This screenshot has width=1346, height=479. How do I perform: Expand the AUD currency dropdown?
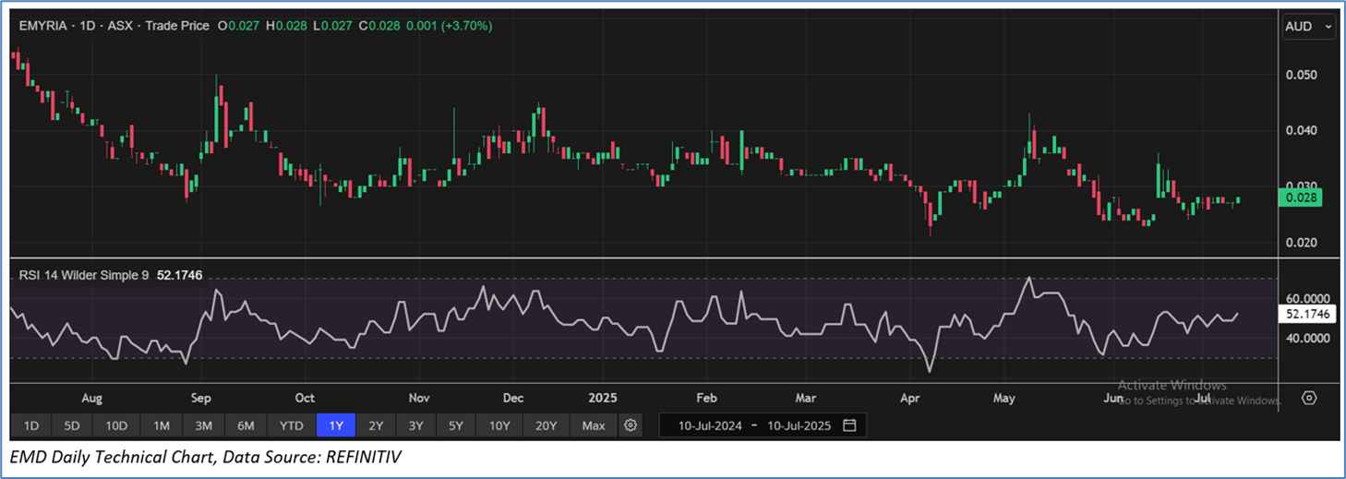pos(1309,27)
